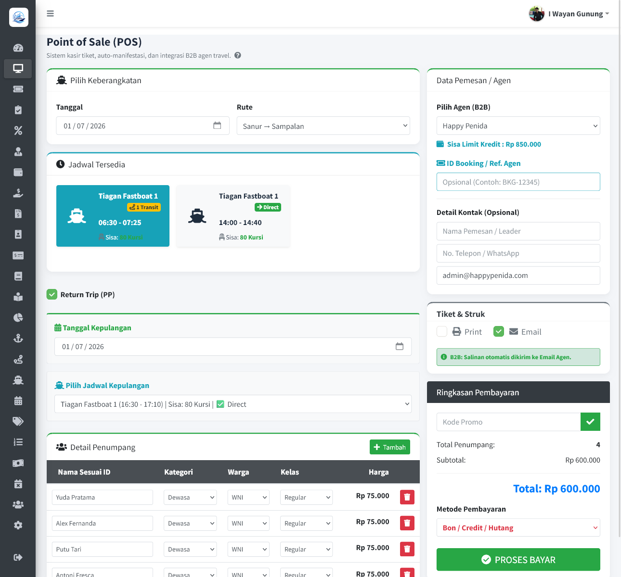Click the app logo in the sidebar
Image resolution: width=621 pixels, height=577 pixels.
point(18,17)
